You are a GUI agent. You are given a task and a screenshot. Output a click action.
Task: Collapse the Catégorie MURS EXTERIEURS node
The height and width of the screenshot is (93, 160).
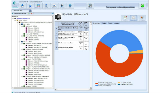click(22, 50)
